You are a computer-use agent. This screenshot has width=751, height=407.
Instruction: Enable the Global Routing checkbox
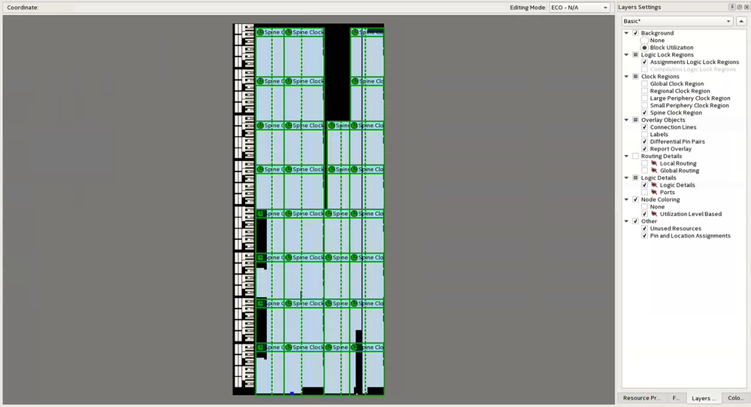tap(645, 171)
